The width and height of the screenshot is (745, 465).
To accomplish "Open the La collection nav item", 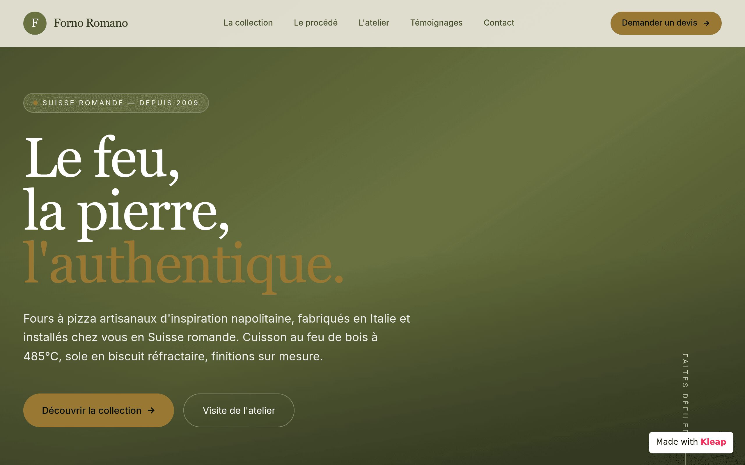I will click(x=248, y=23).
